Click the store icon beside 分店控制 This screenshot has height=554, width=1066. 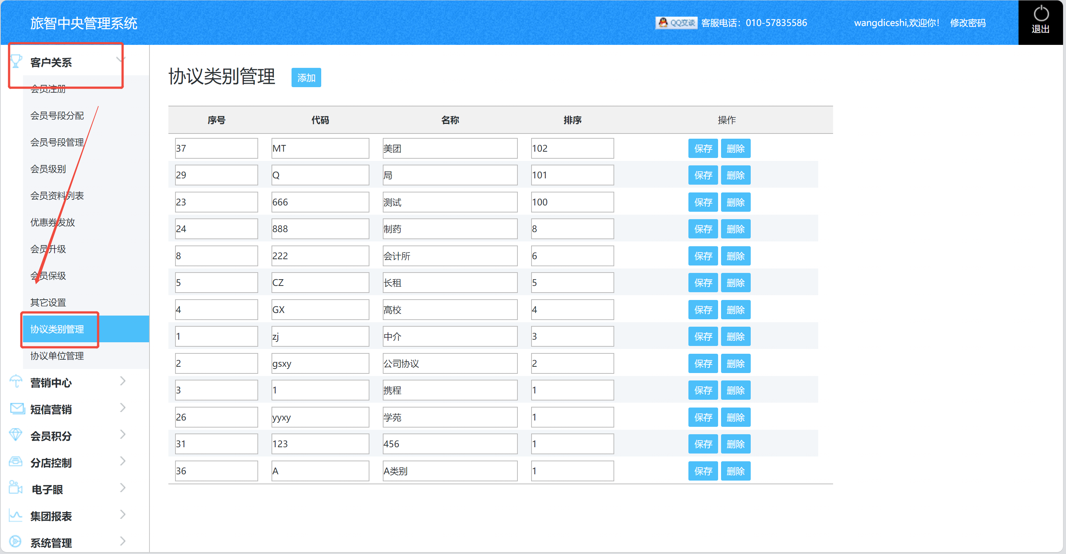point(16,462)
